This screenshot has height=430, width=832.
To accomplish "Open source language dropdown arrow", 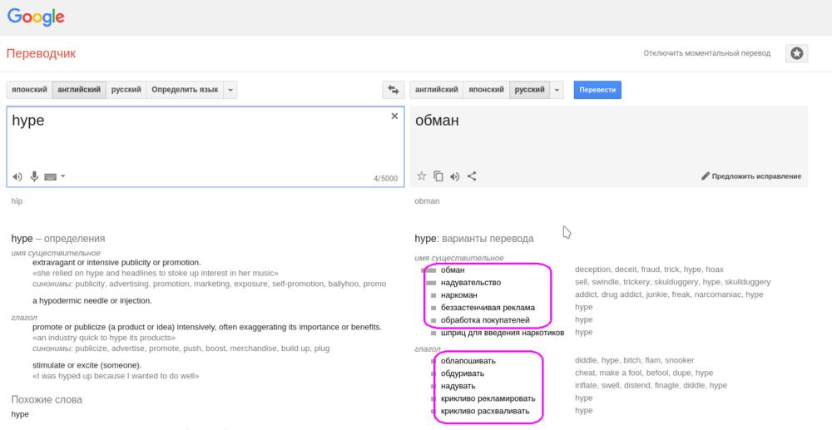I will coord(230,90).
